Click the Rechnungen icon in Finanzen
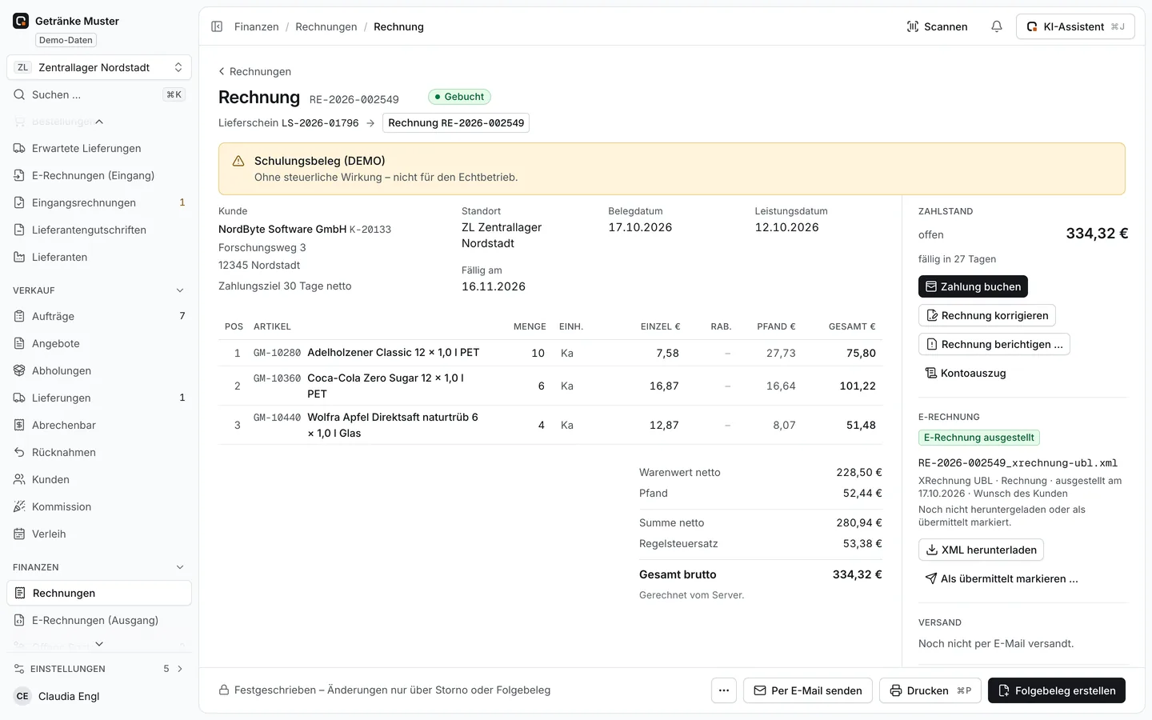This screenshot has height=720, width=1152. coord(20,593)
